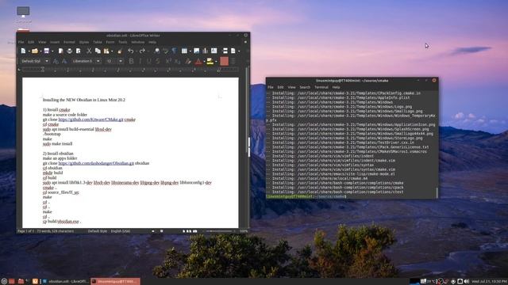
Task: Apply the red Font Color swatch
Action: pyautogui.click(x=198, y=61)
